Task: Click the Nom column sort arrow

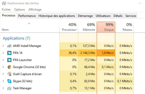Action: click(x=29, y=24)
